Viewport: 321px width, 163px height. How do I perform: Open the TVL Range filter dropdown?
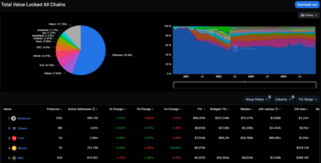pyautogui.click(x=307, y=99)
